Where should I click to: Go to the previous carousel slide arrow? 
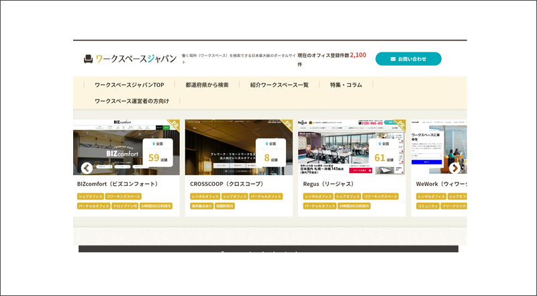(87, 168)
